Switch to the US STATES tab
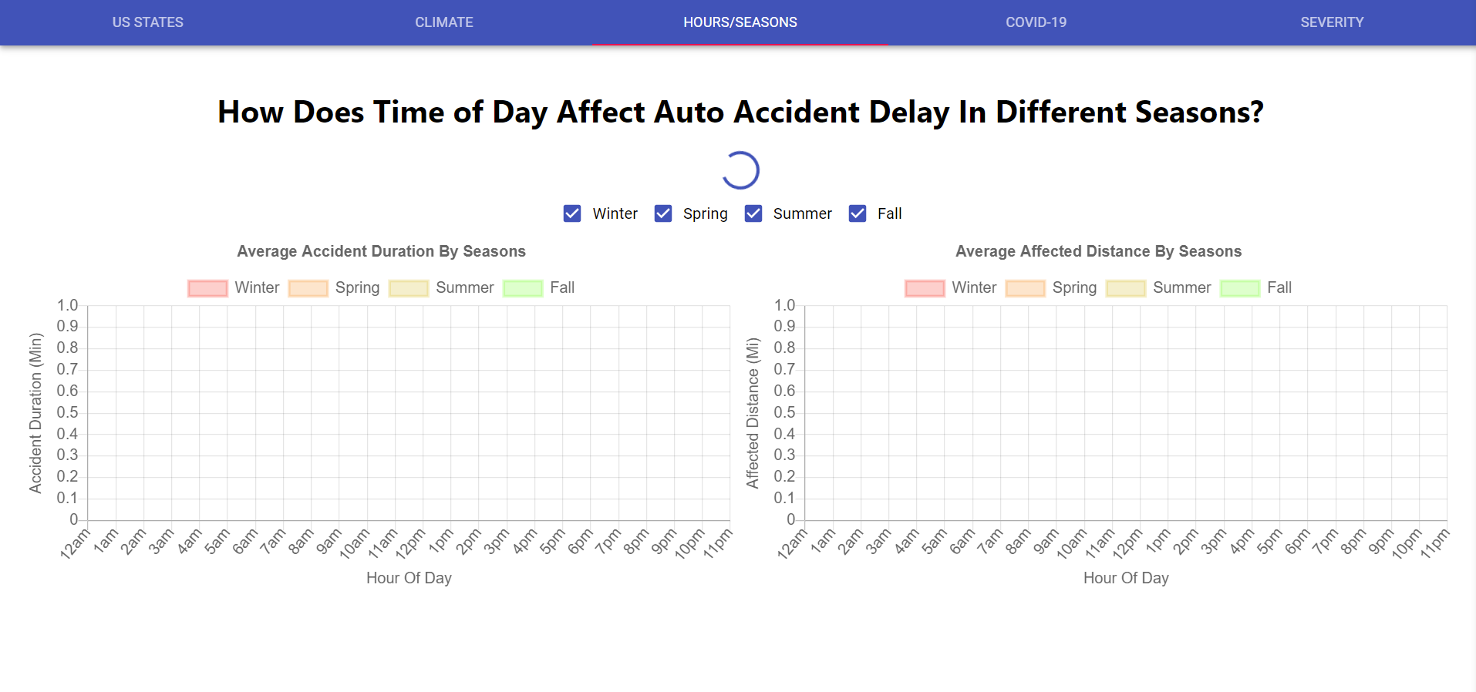The image size is (1476, 692). (x=147, y=22)
